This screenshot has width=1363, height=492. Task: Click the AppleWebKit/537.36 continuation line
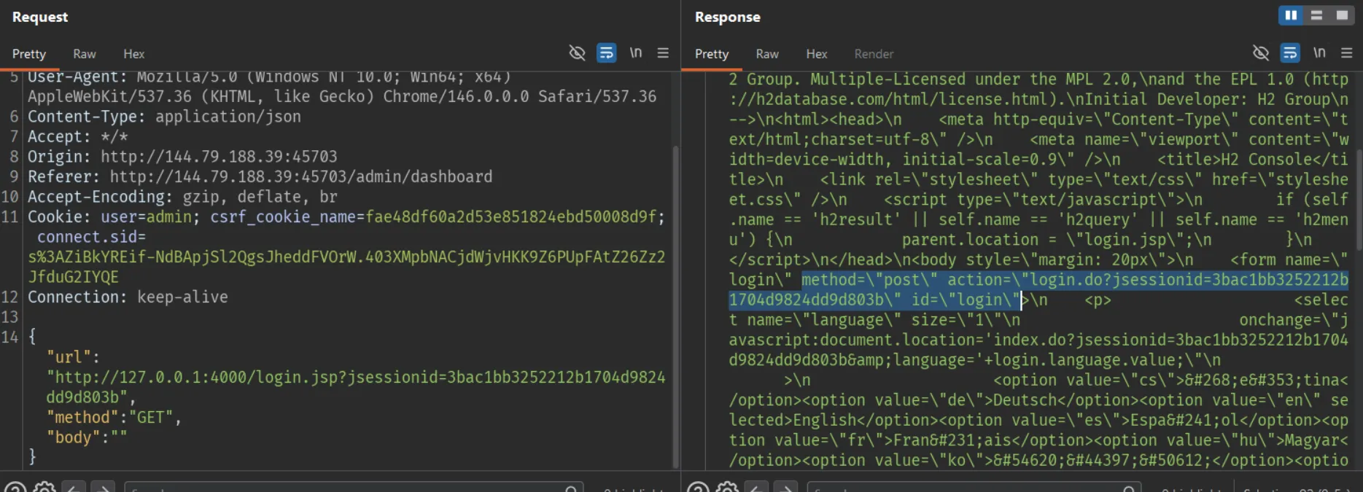coord(342,96)
